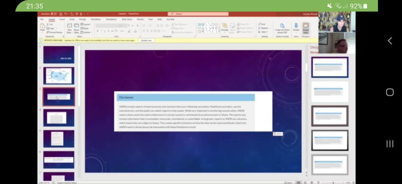Switch to the Insert tab
This screenshot has height=184, width=402.
62,19
